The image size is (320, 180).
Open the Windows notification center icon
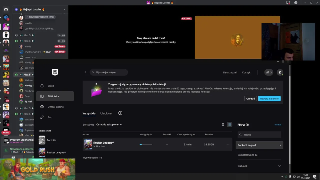pyautogui.click(x=315, y=177)
